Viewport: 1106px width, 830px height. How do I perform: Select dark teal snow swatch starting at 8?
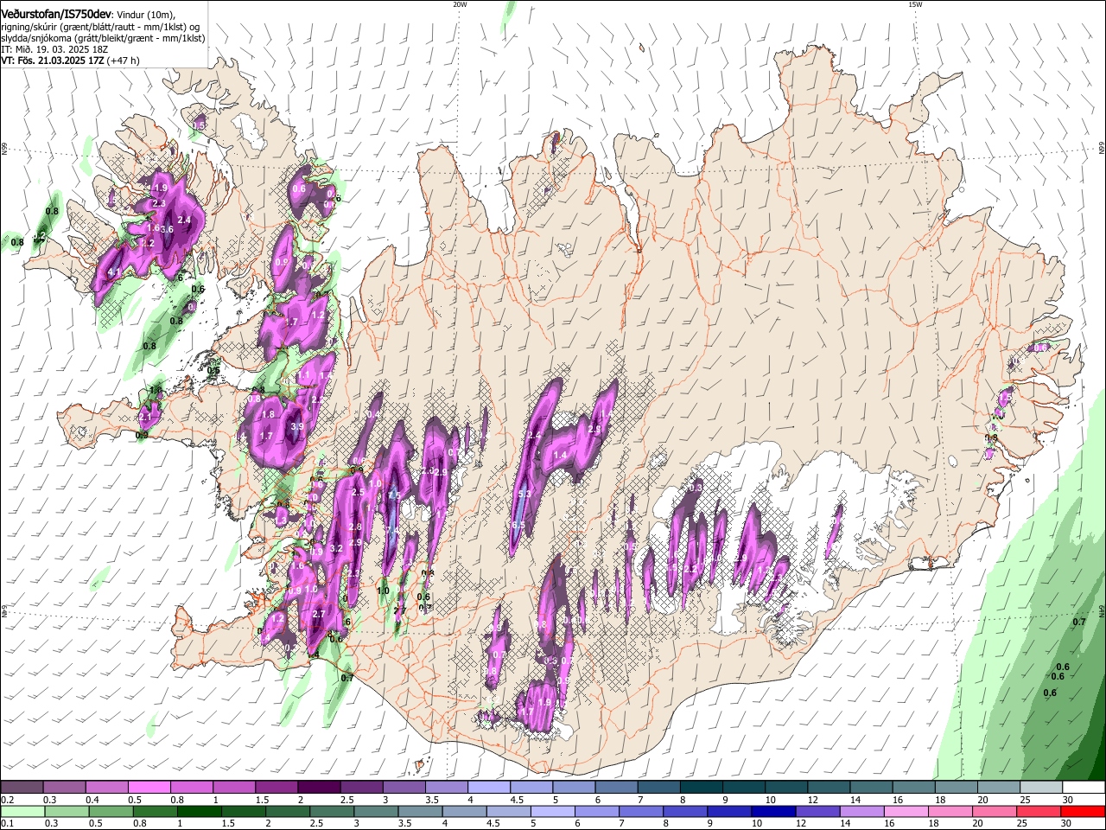coord(702,788)
